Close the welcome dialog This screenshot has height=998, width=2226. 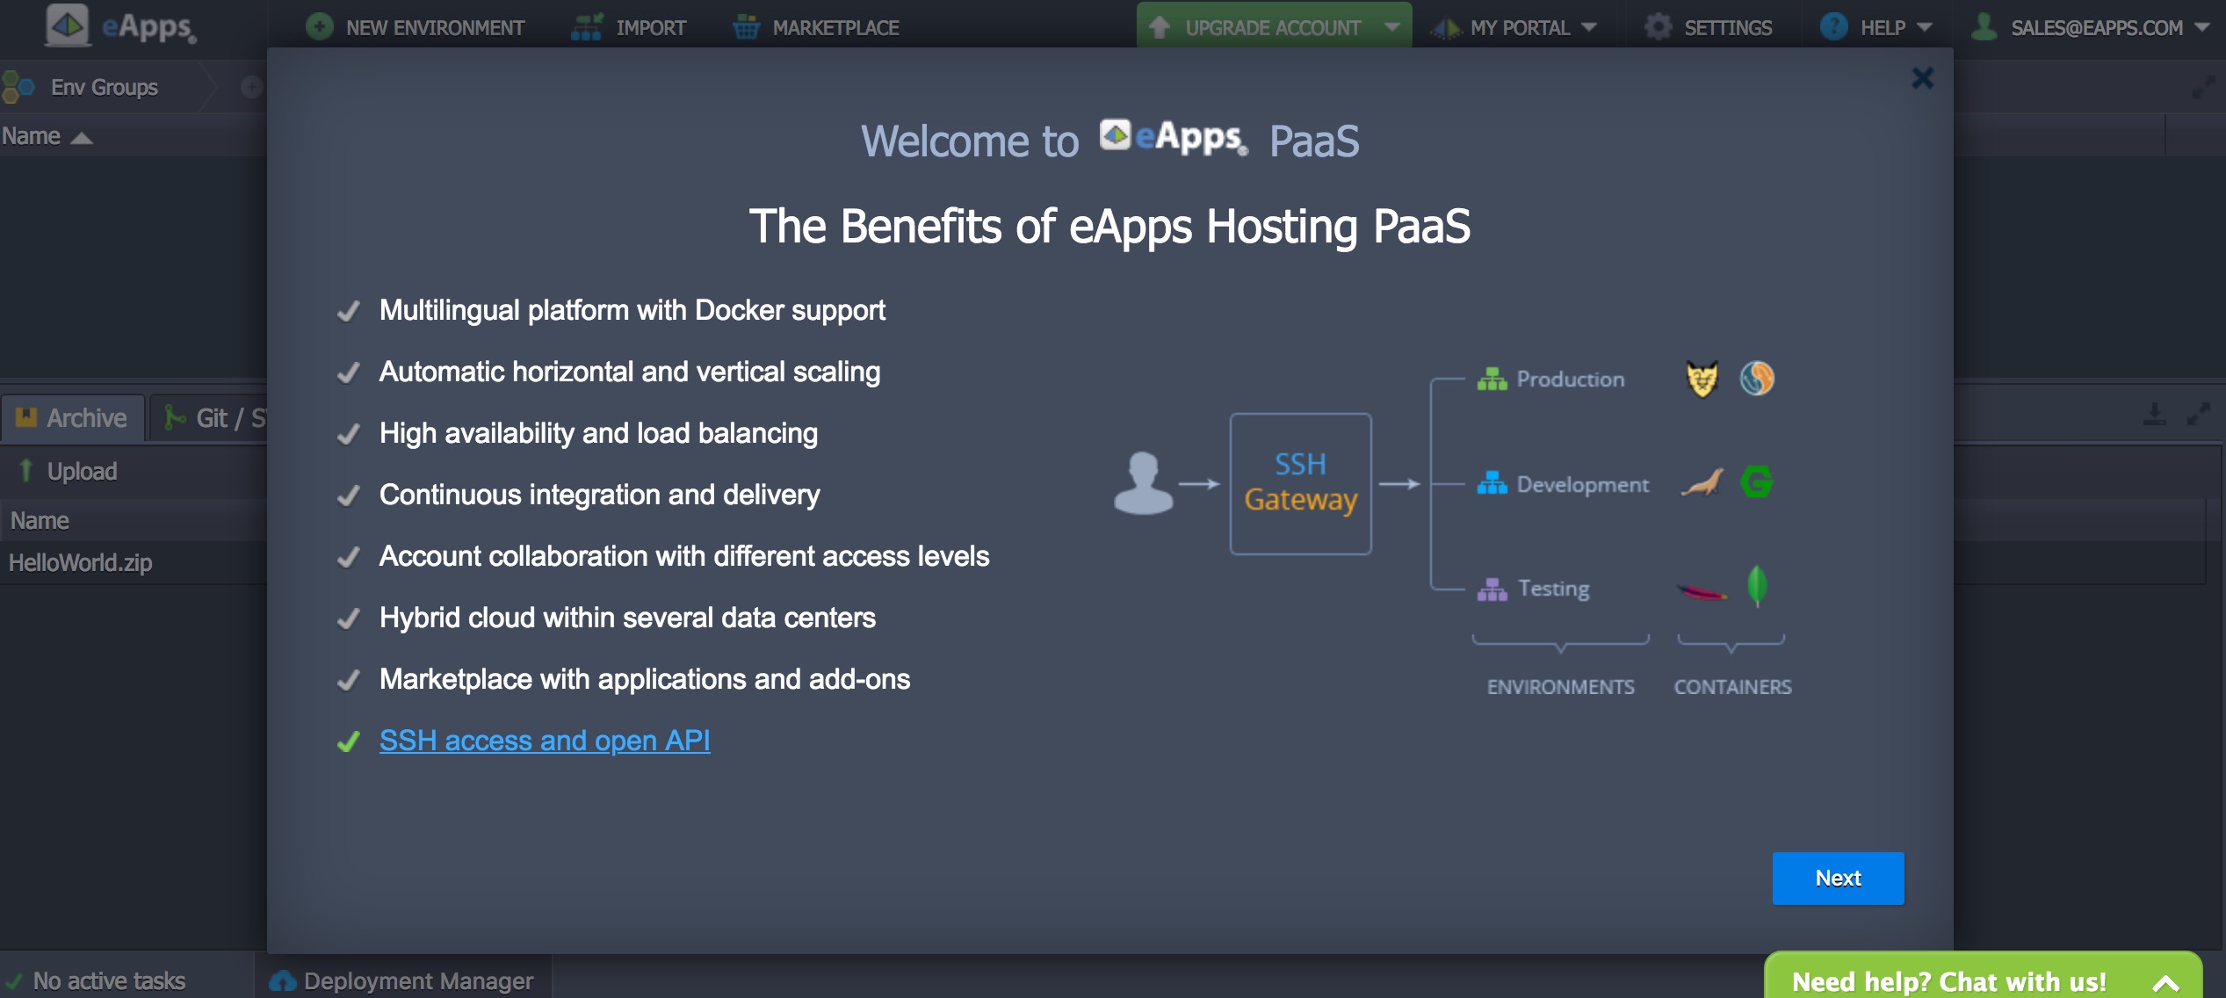click(1922, 78)
